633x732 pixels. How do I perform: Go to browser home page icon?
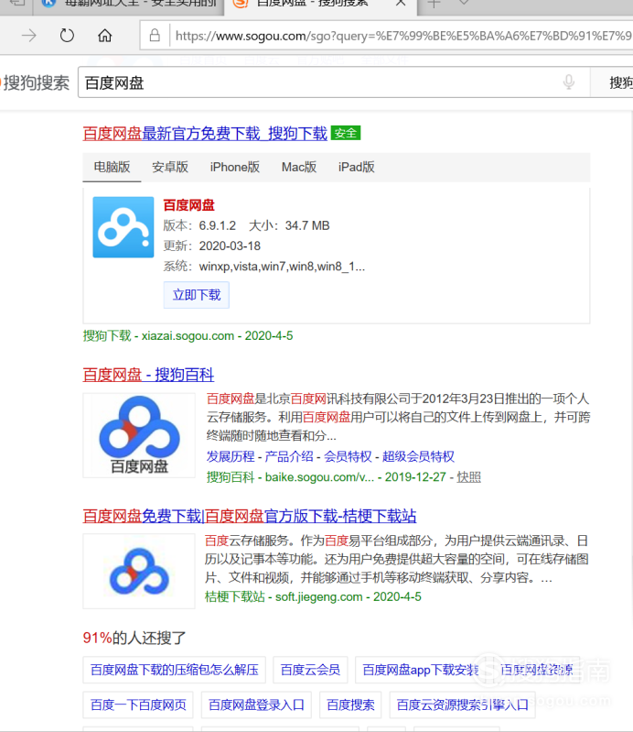pos(105,36)
